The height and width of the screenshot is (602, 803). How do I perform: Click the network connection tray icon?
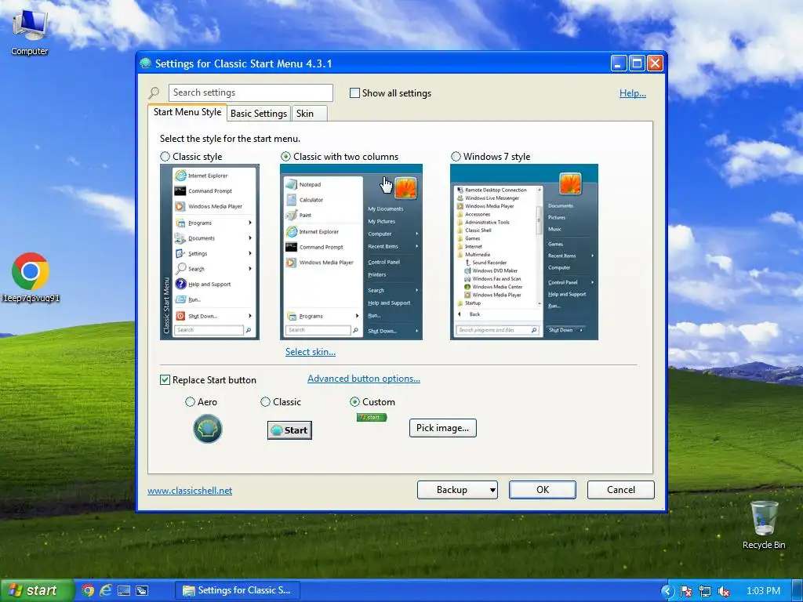coord(705,591)
